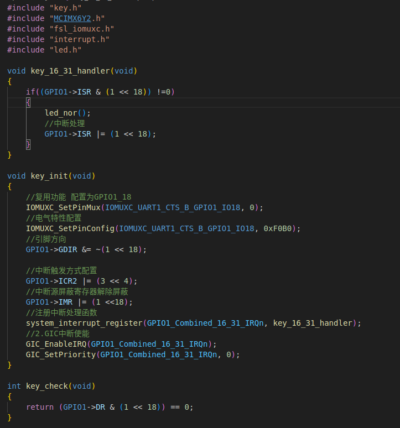Click the GDIR register token
The width and height of the screenshot is (400, 428).
coord(67,250)
